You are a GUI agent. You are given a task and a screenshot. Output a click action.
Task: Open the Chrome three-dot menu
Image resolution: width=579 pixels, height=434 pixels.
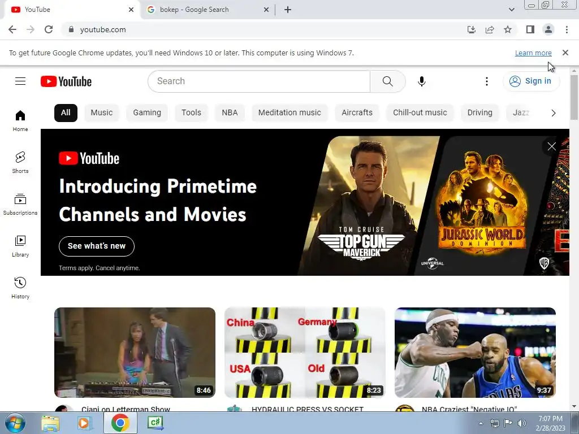point(567,29)
